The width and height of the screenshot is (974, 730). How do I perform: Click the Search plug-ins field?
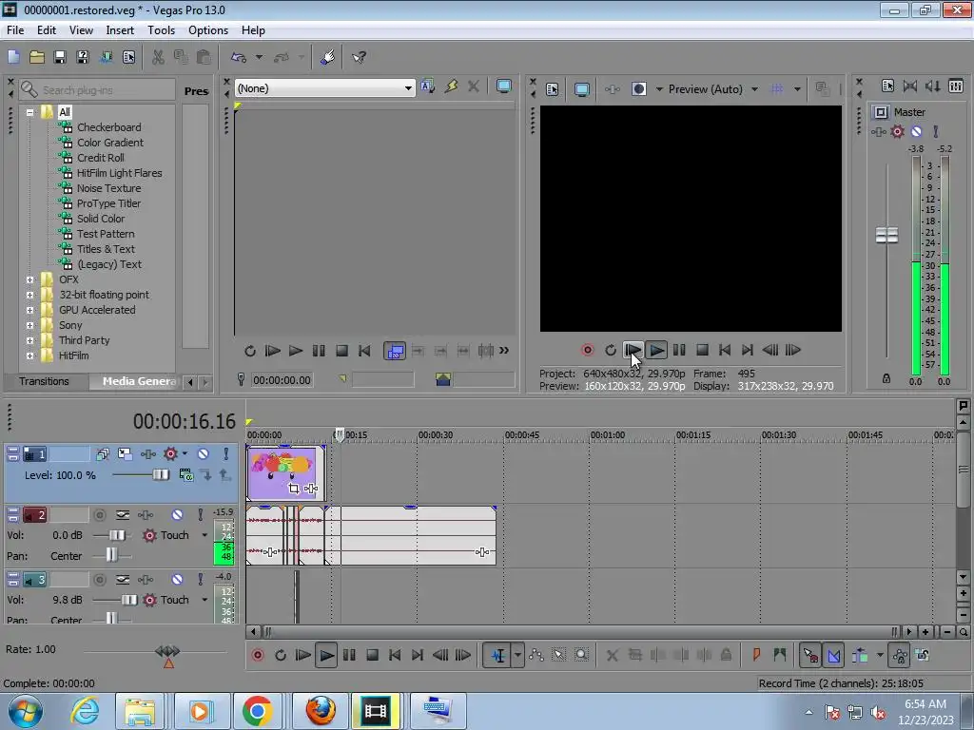click(x=98, y=90)
